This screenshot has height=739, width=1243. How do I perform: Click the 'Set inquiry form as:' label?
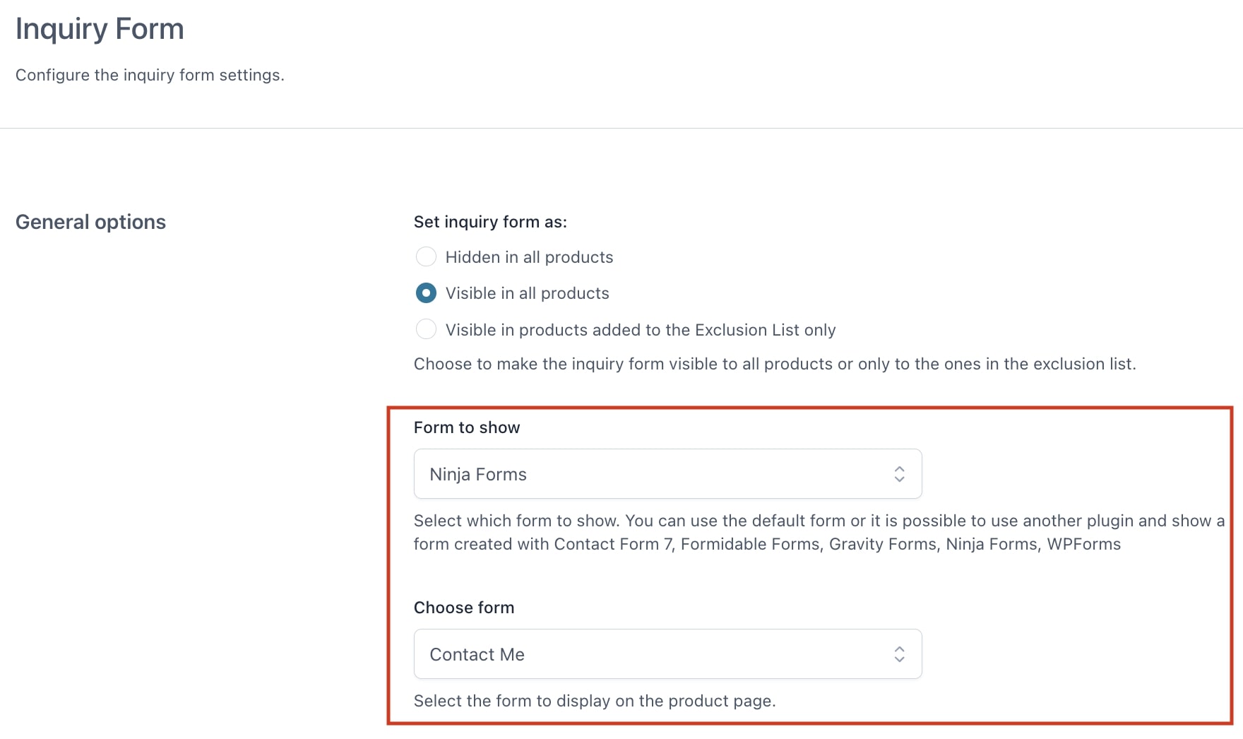(x=490, y=222)
